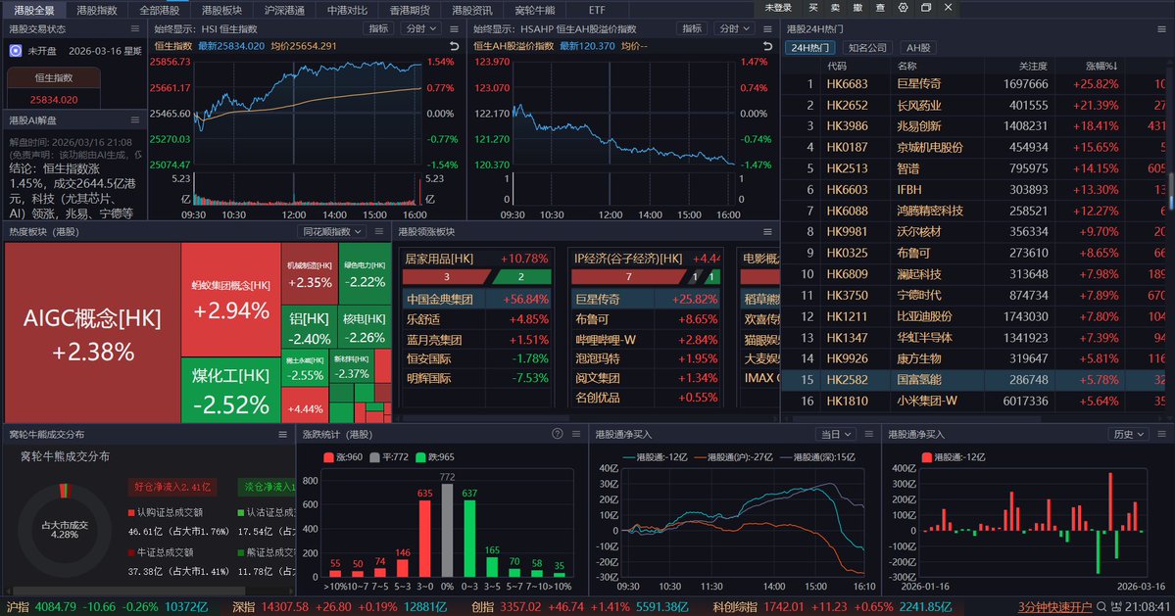This screenshot has width=1175, height=616.
Task: Open the HSAHP chart panel menu icon
Action: [767, 28]
